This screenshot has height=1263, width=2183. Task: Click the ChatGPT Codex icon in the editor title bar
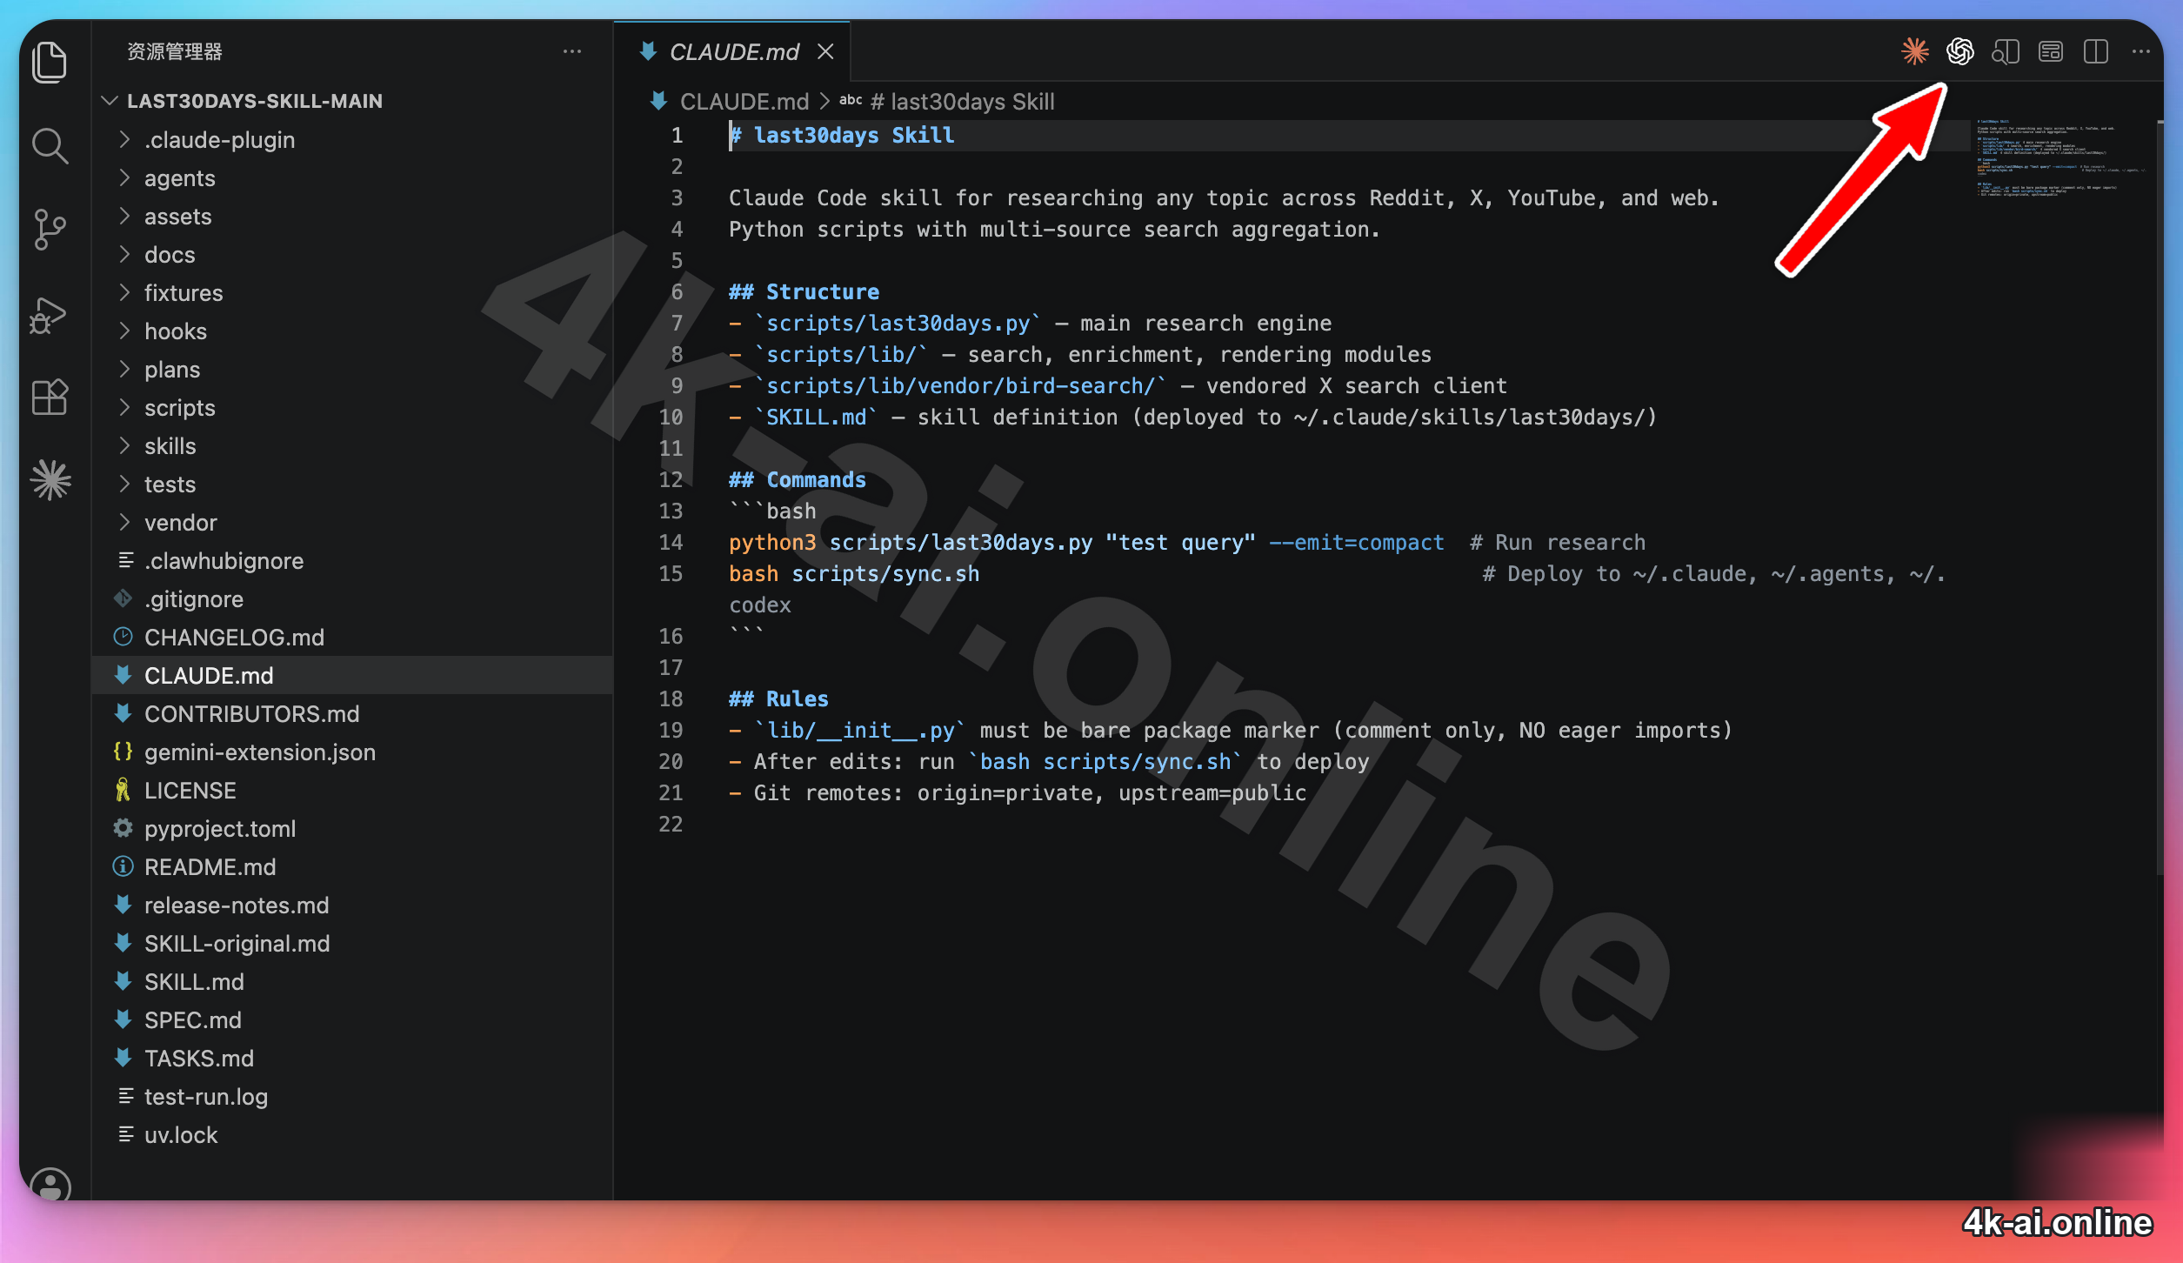pos(1959,52)
